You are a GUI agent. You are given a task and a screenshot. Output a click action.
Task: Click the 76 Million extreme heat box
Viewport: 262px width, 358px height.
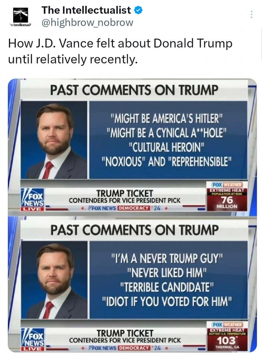pyautogui.click(x=227, y=196)
